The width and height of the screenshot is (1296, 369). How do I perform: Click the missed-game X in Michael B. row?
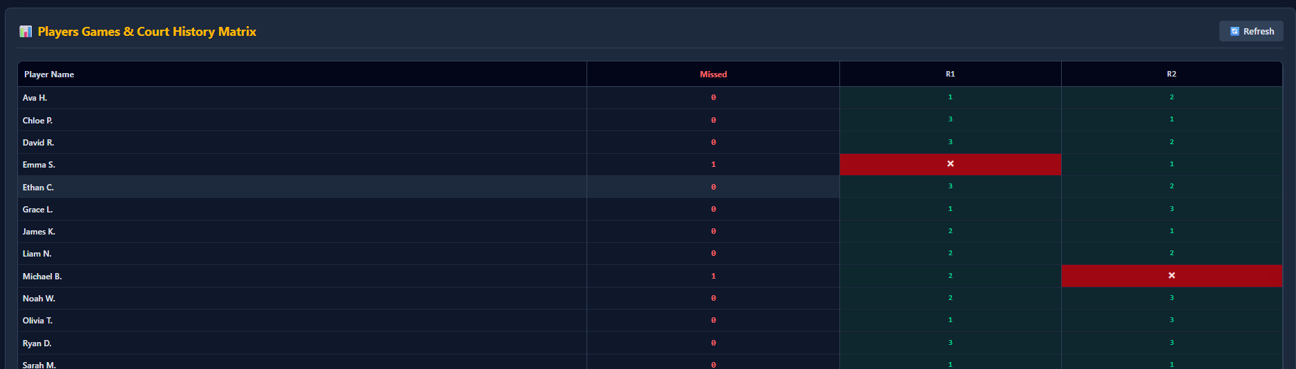[1172, 276]
